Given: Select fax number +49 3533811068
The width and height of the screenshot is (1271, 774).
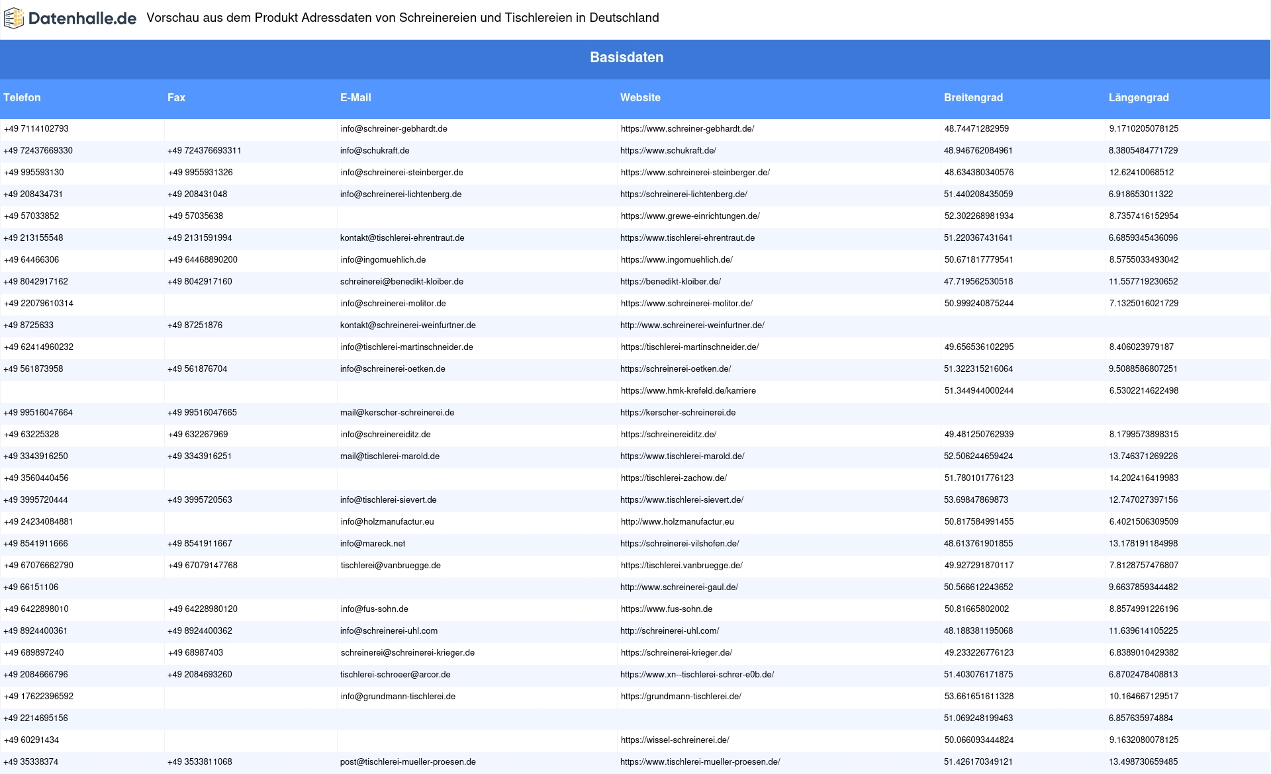Looking at the screenshot, I should coord(200,762).
